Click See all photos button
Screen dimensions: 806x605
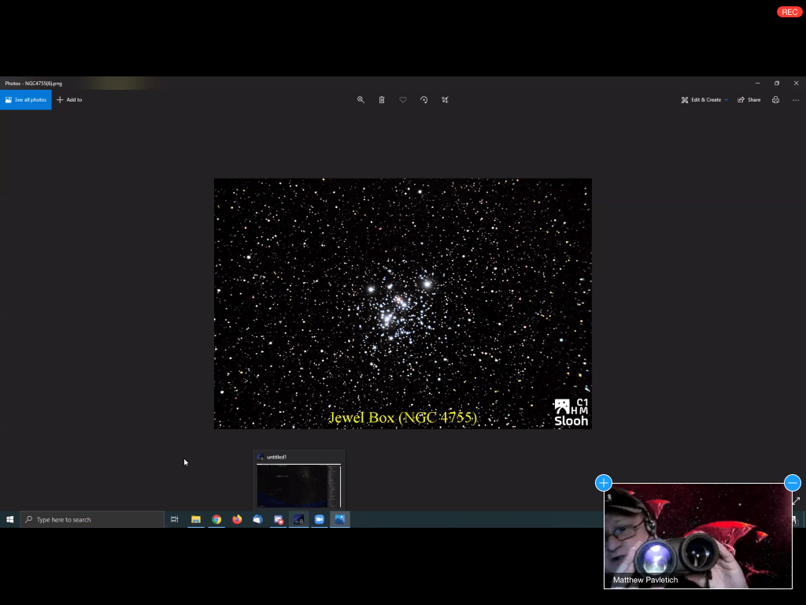tap(26, 100)
